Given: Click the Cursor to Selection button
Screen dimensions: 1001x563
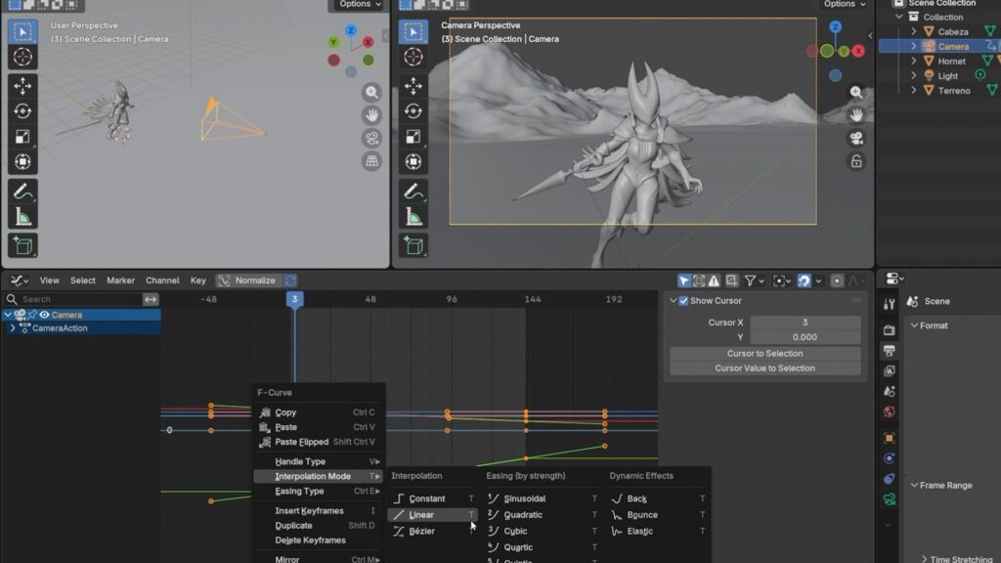Looking at the screenshot, I should 764,354.
